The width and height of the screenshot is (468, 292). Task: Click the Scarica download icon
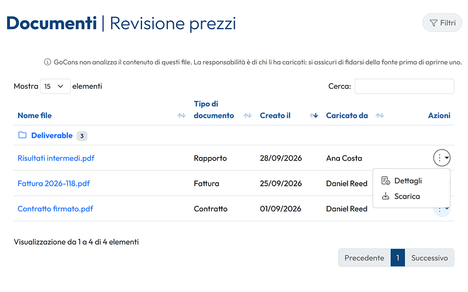click(x=386, y=196)
